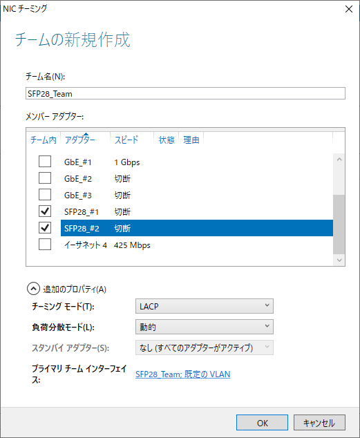Click the OK button
The height and width of the screenshot is (438, 360).
pyautogui.click(x=262, y=423)
